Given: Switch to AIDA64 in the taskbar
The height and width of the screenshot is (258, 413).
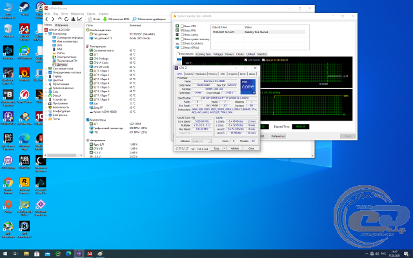Looking at the screenshot, I should click(x=90, y=253).
